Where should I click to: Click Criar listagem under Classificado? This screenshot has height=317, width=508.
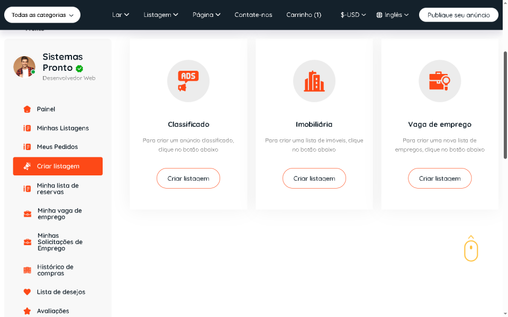coord(188,178)
